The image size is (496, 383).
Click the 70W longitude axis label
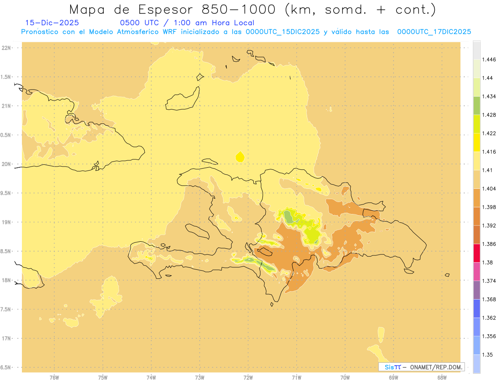pos(345,378)
